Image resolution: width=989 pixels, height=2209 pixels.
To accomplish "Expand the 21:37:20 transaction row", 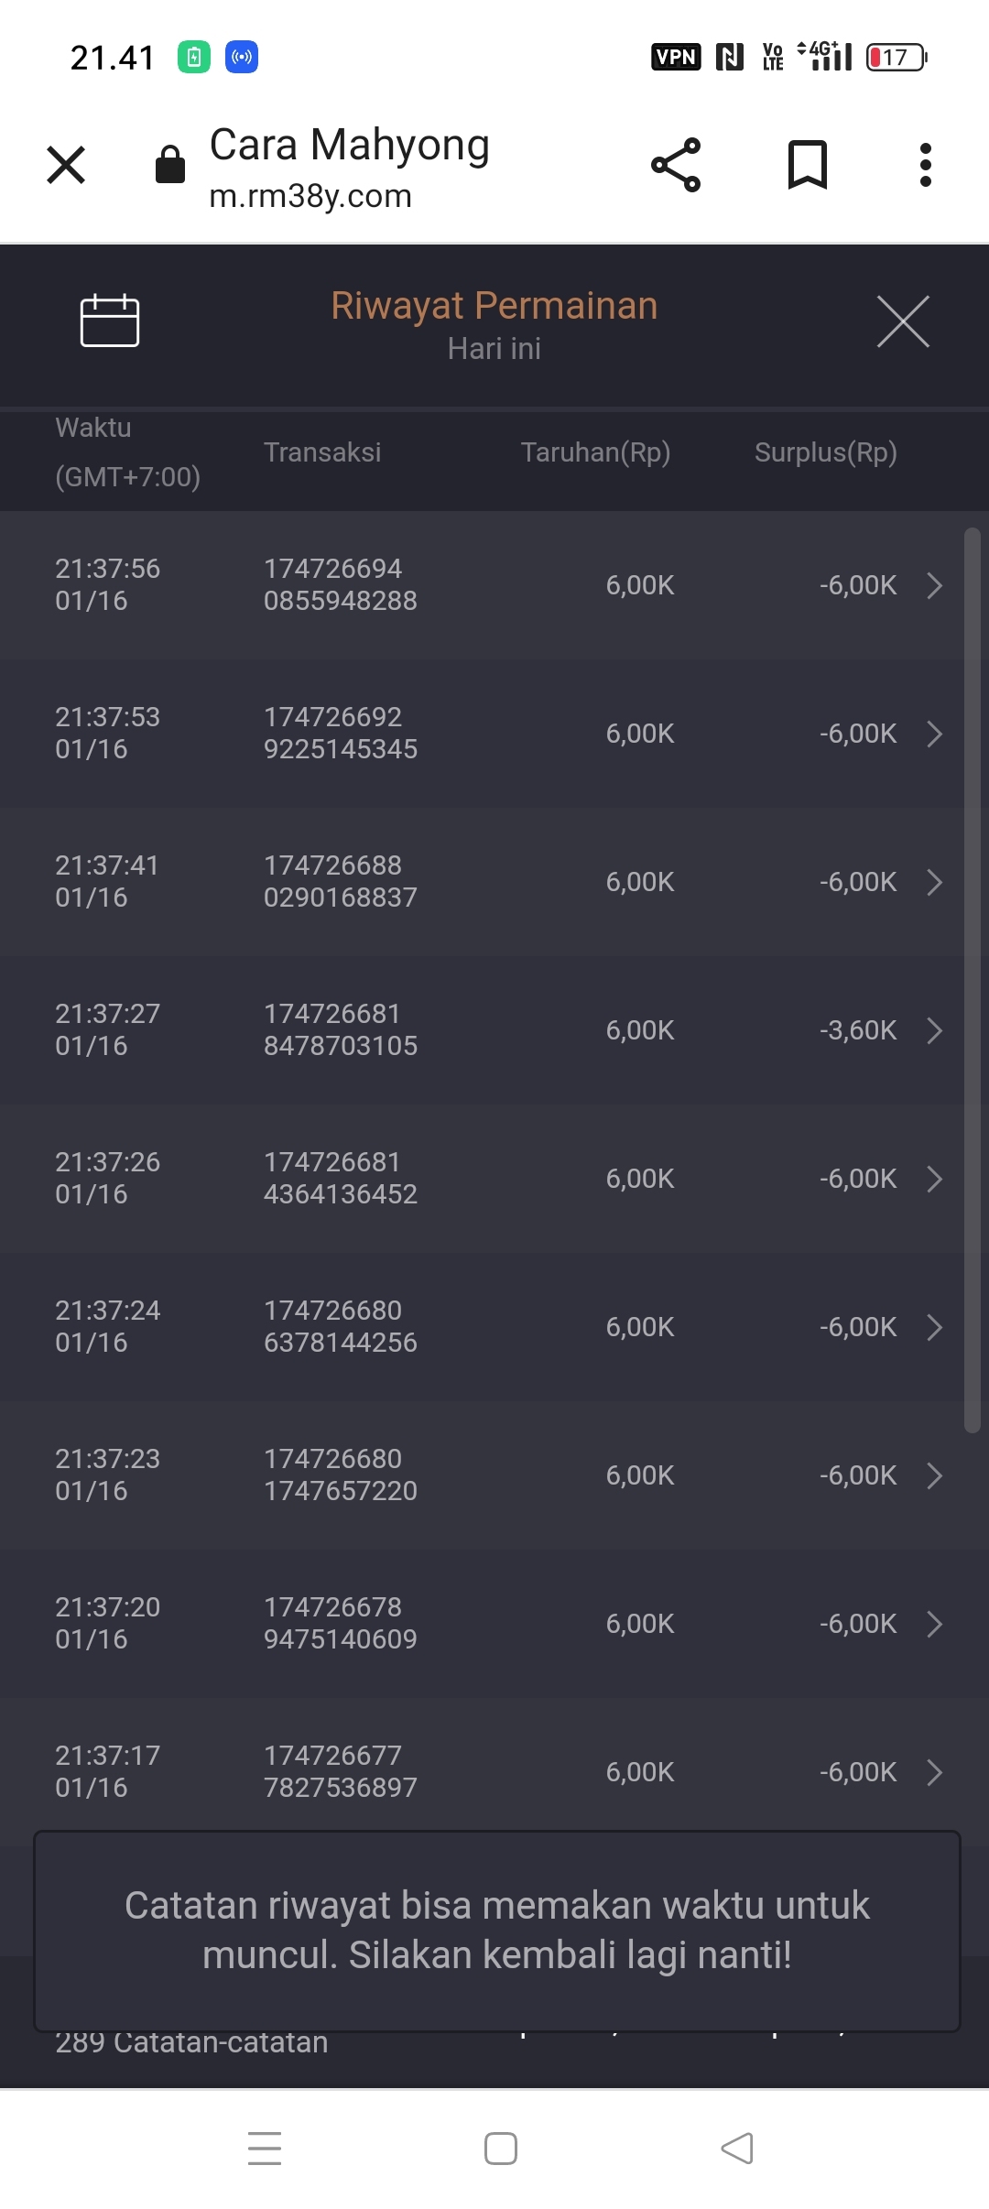I will pyautogui.click(x=934, y=1624).
